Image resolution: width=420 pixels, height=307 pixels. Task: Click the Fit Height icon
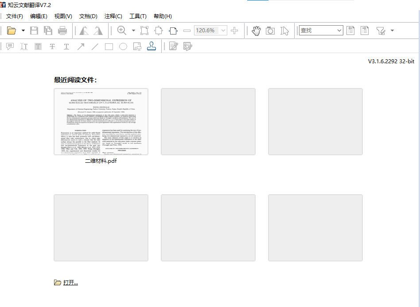click(x=159, y=31)
